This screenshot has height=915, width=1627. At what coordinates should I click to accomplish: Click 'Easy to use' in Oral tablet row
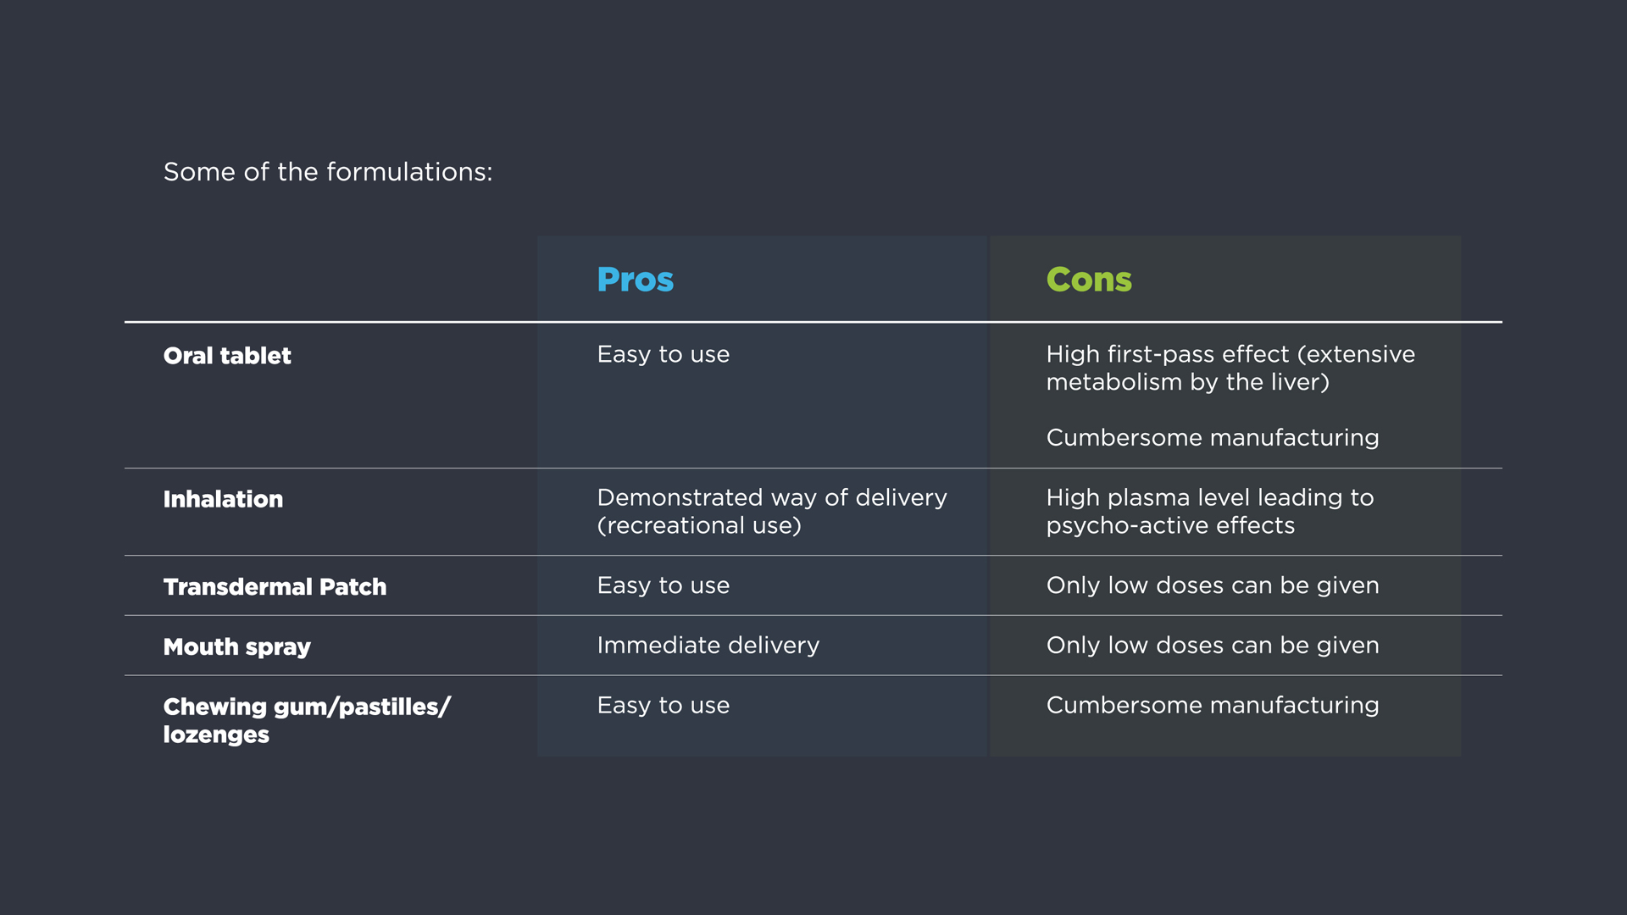(663, 354)
